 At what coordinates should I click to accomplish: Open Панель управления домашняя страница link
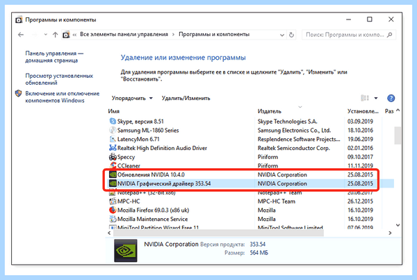pos(54,57)
